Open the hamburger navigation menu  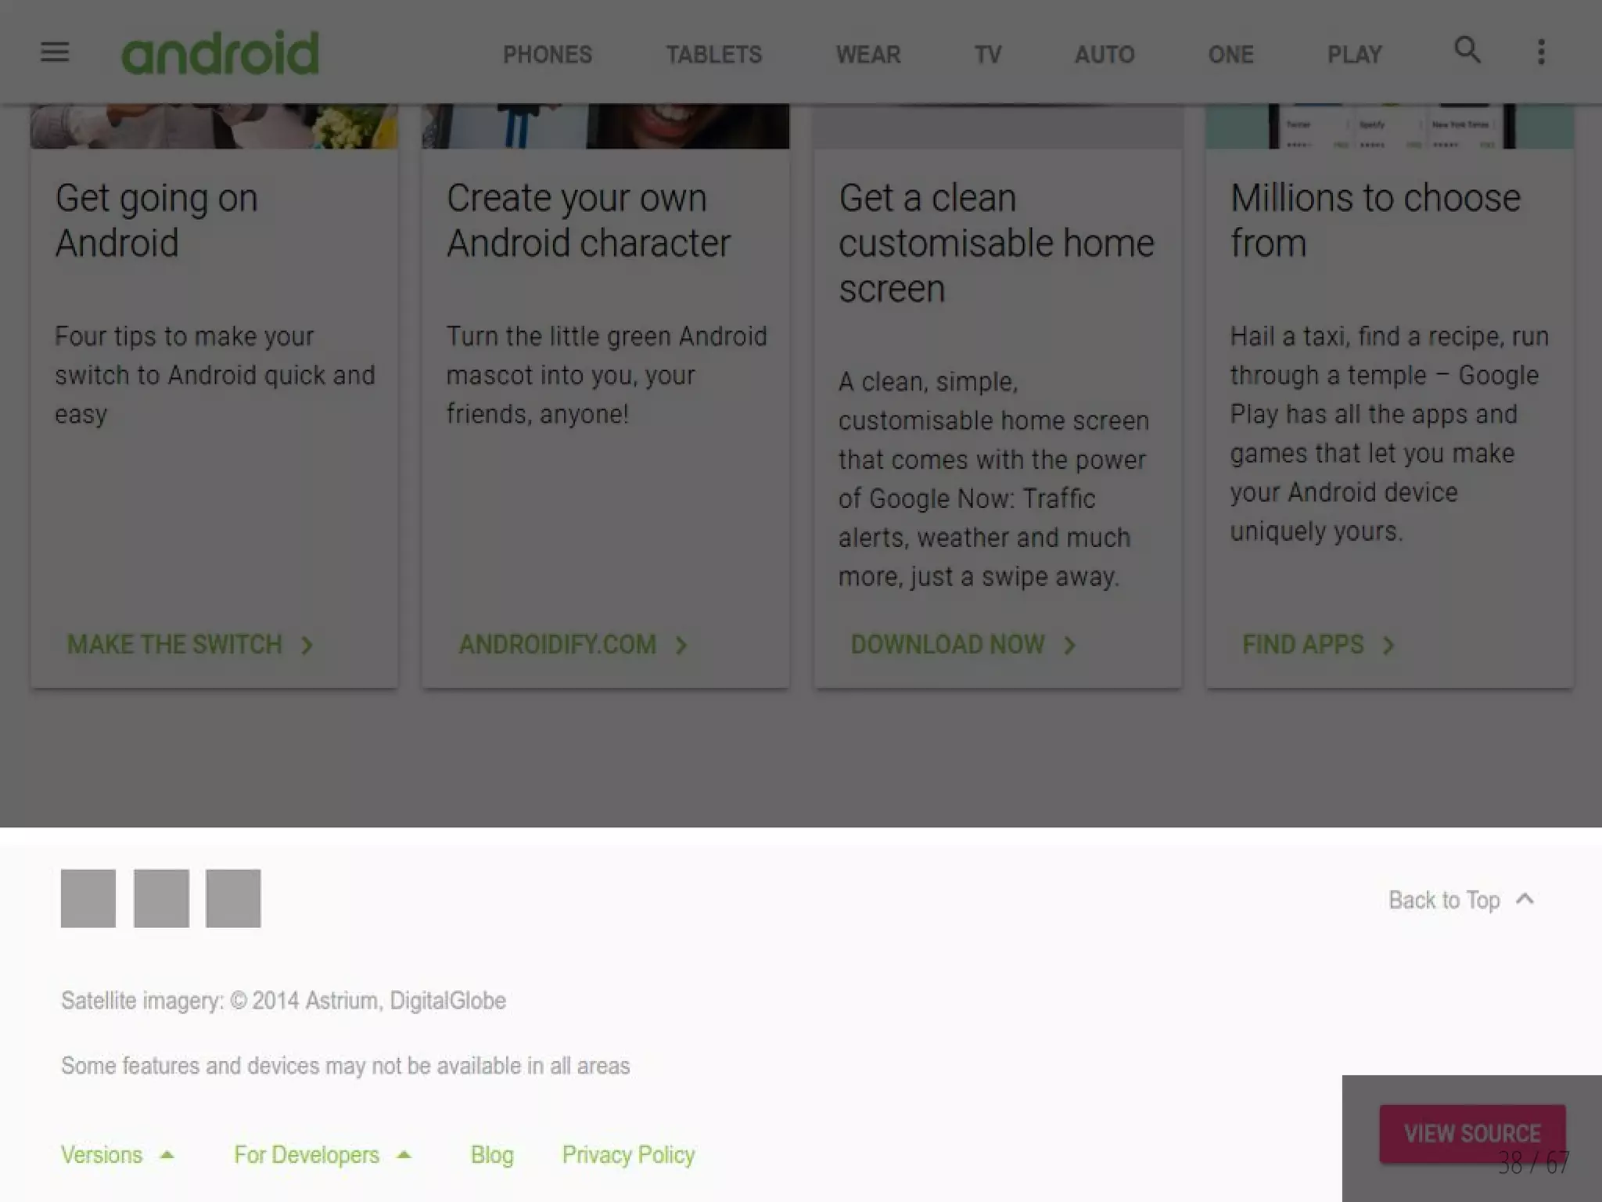(x=55, y=52)
